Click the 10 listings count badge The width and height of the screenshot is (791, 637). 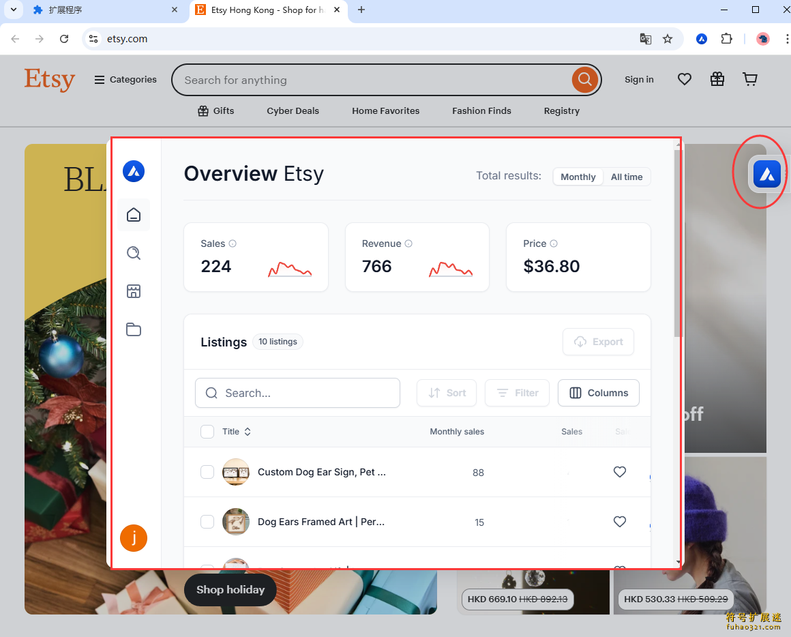(x=278, y=342)
